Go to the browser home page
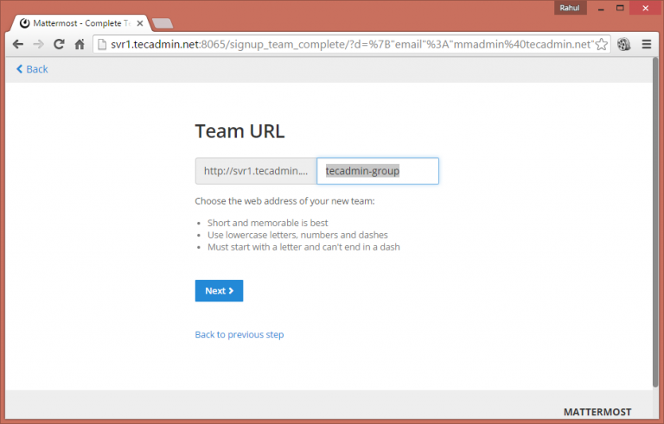Viewport: 664px width, 424px height. click(x=80, y=44)
